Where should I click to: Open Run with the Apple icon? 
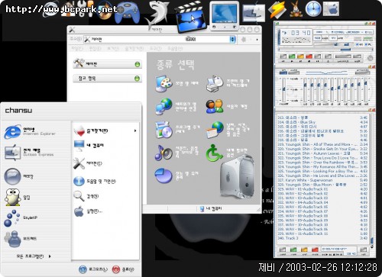[88, 211]
